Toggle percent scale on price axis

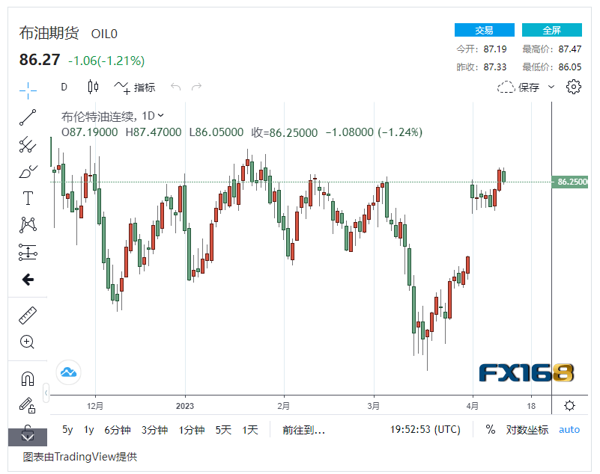tap(491, 430)
